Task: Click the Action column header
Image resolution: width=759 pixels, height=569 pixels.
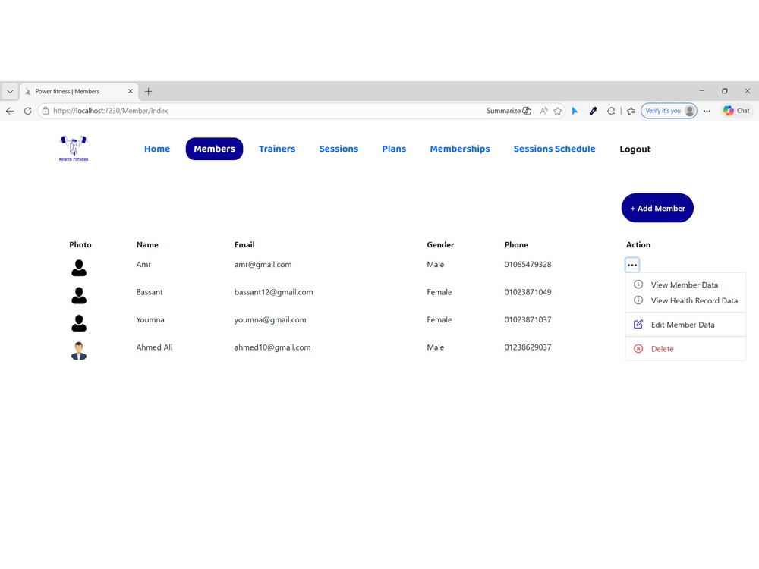Action: pos(638,245)
